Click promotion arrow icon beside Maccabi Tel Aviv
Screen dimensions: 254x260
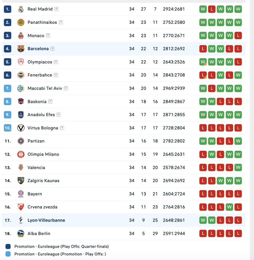[66, 88]
